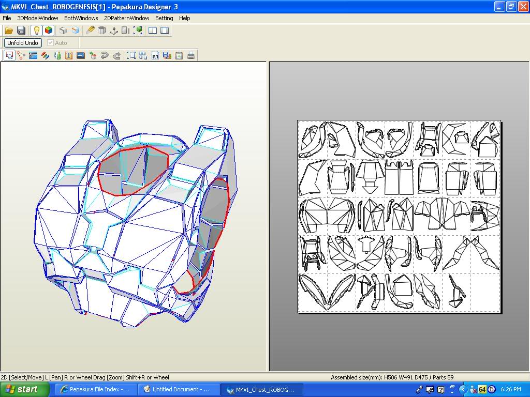Click the round blue document tray icon
Image resolution: width=530 pixels, height=397 pixels.
point(492,390)
